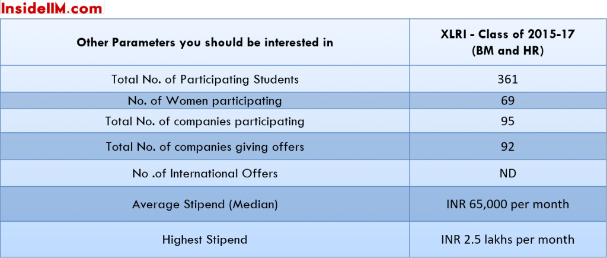The width and height of the screenshot is (607, 258).
Task: Click 'No. of Women participating' row label
Action: 205,101
